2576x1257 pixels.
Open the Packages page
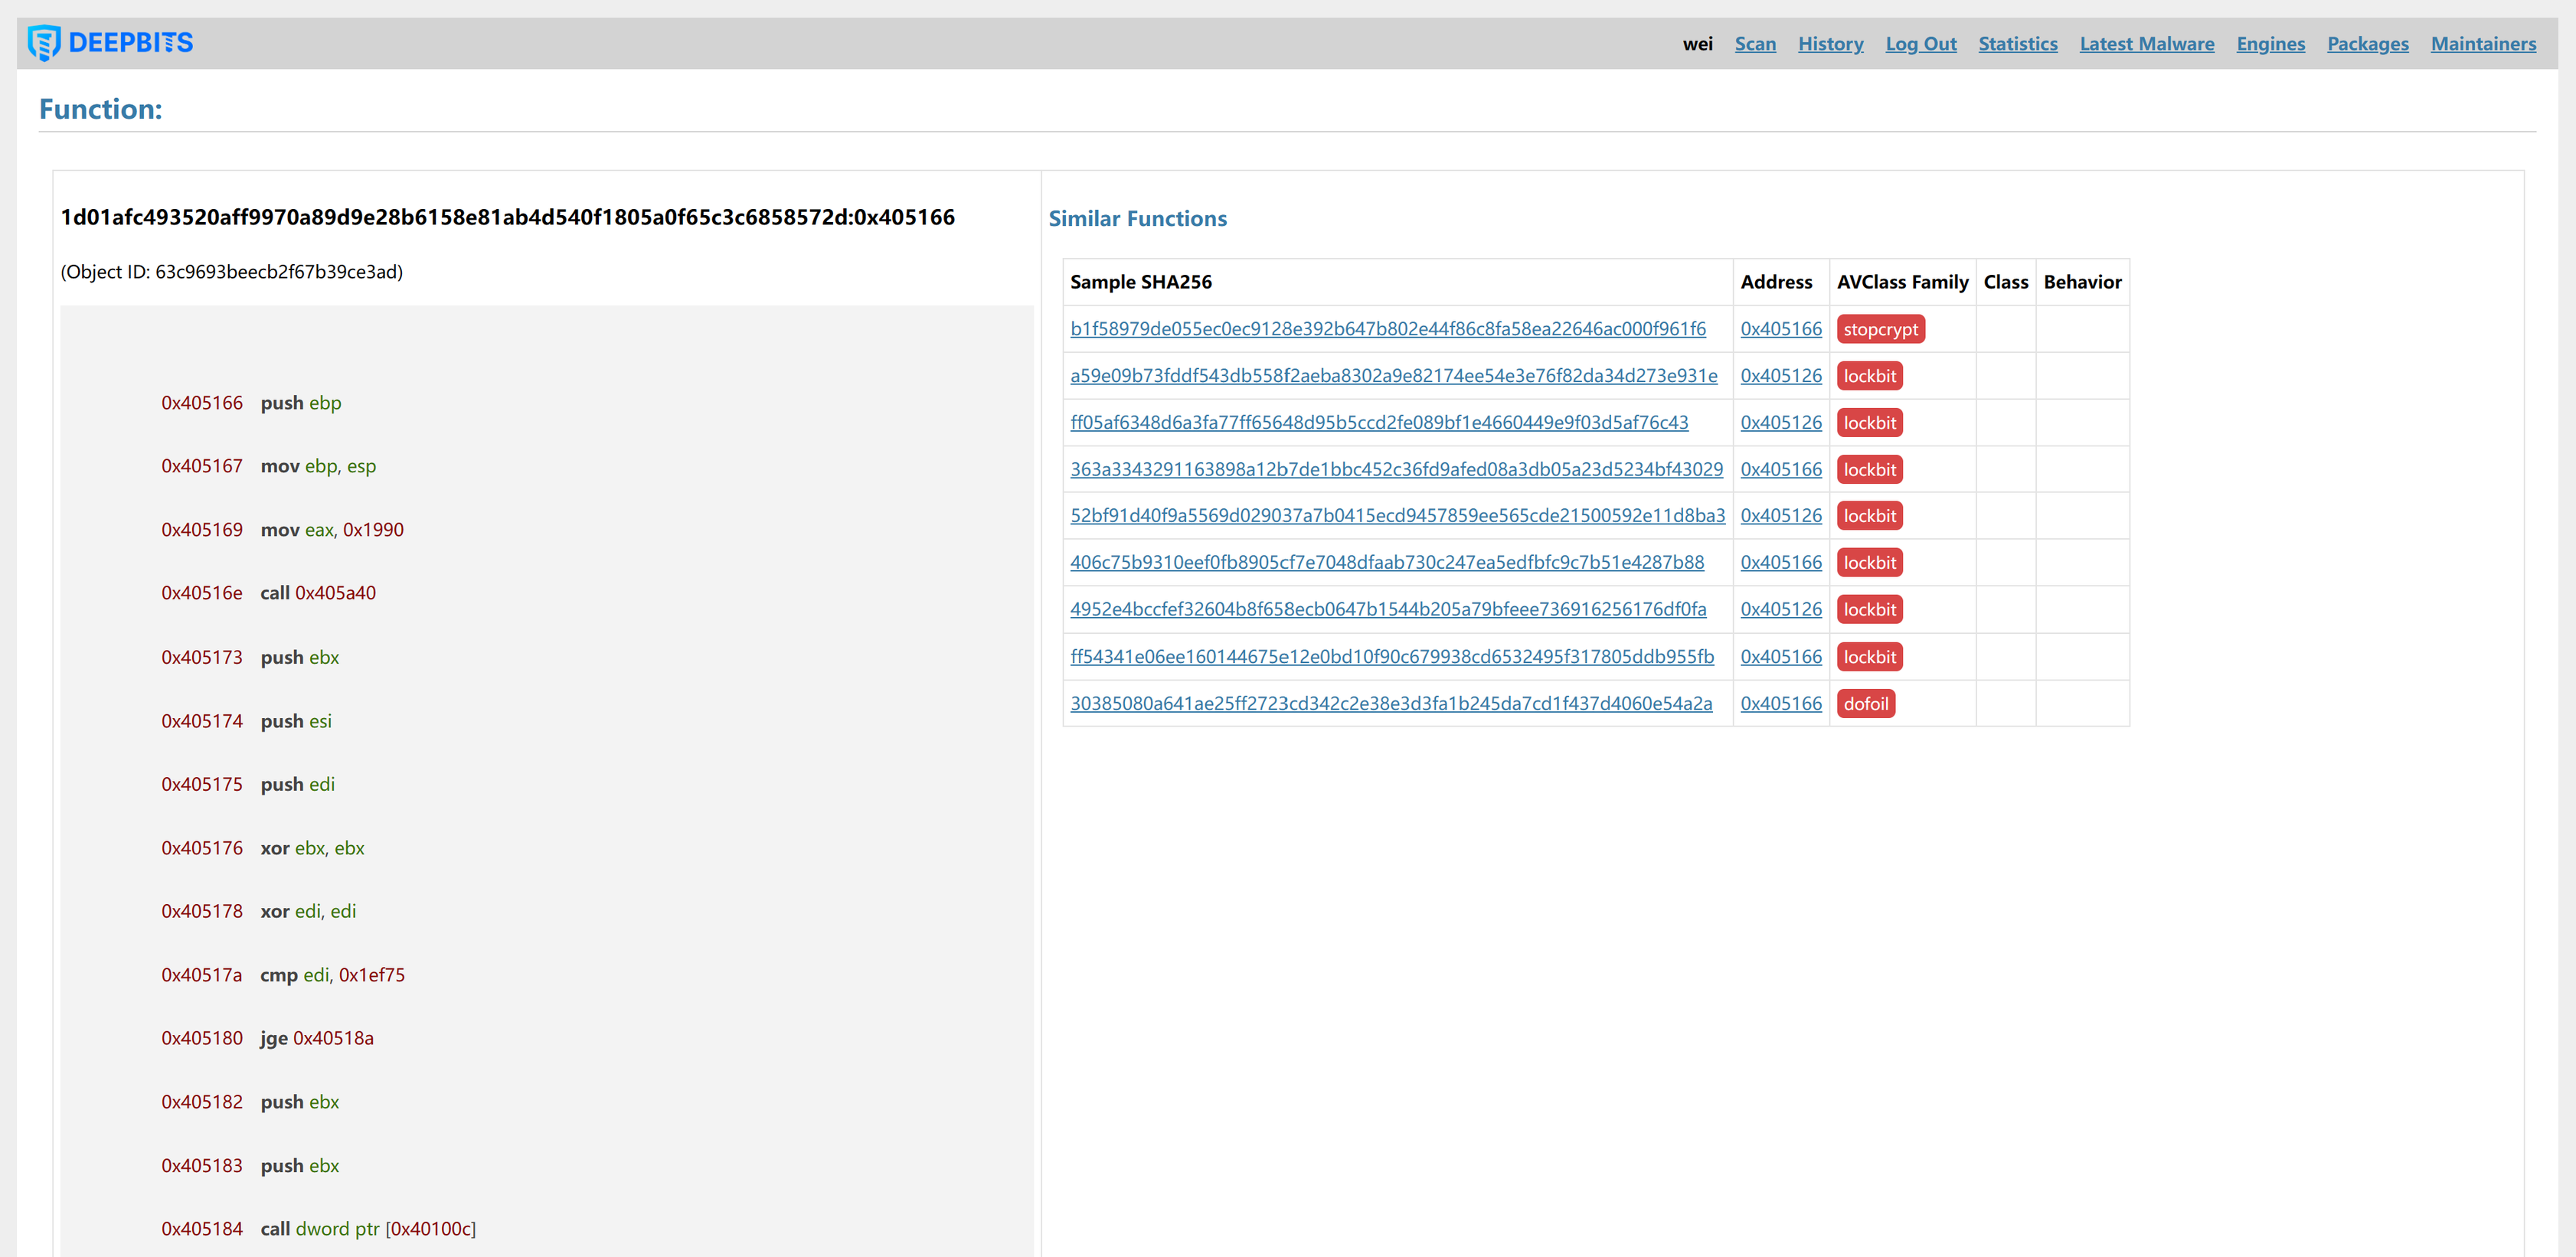[x=2367, y=44]
